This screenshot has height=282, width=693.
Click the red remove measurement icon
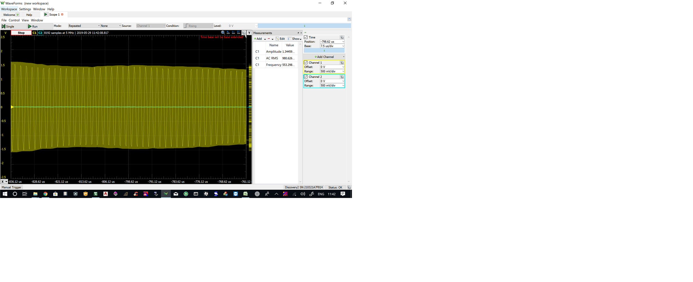269,39
